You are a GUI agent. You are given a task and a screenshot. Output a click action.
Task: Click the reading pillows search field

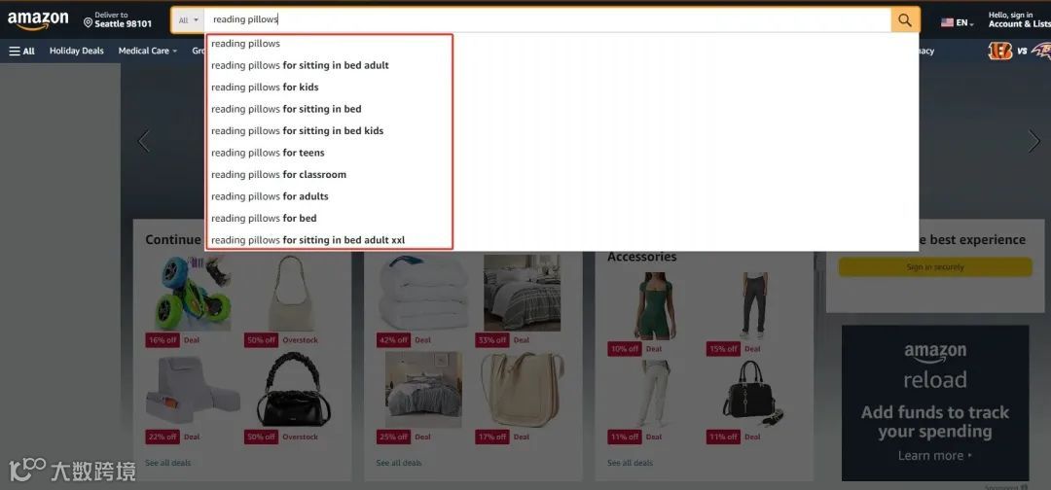pos(547,20)
